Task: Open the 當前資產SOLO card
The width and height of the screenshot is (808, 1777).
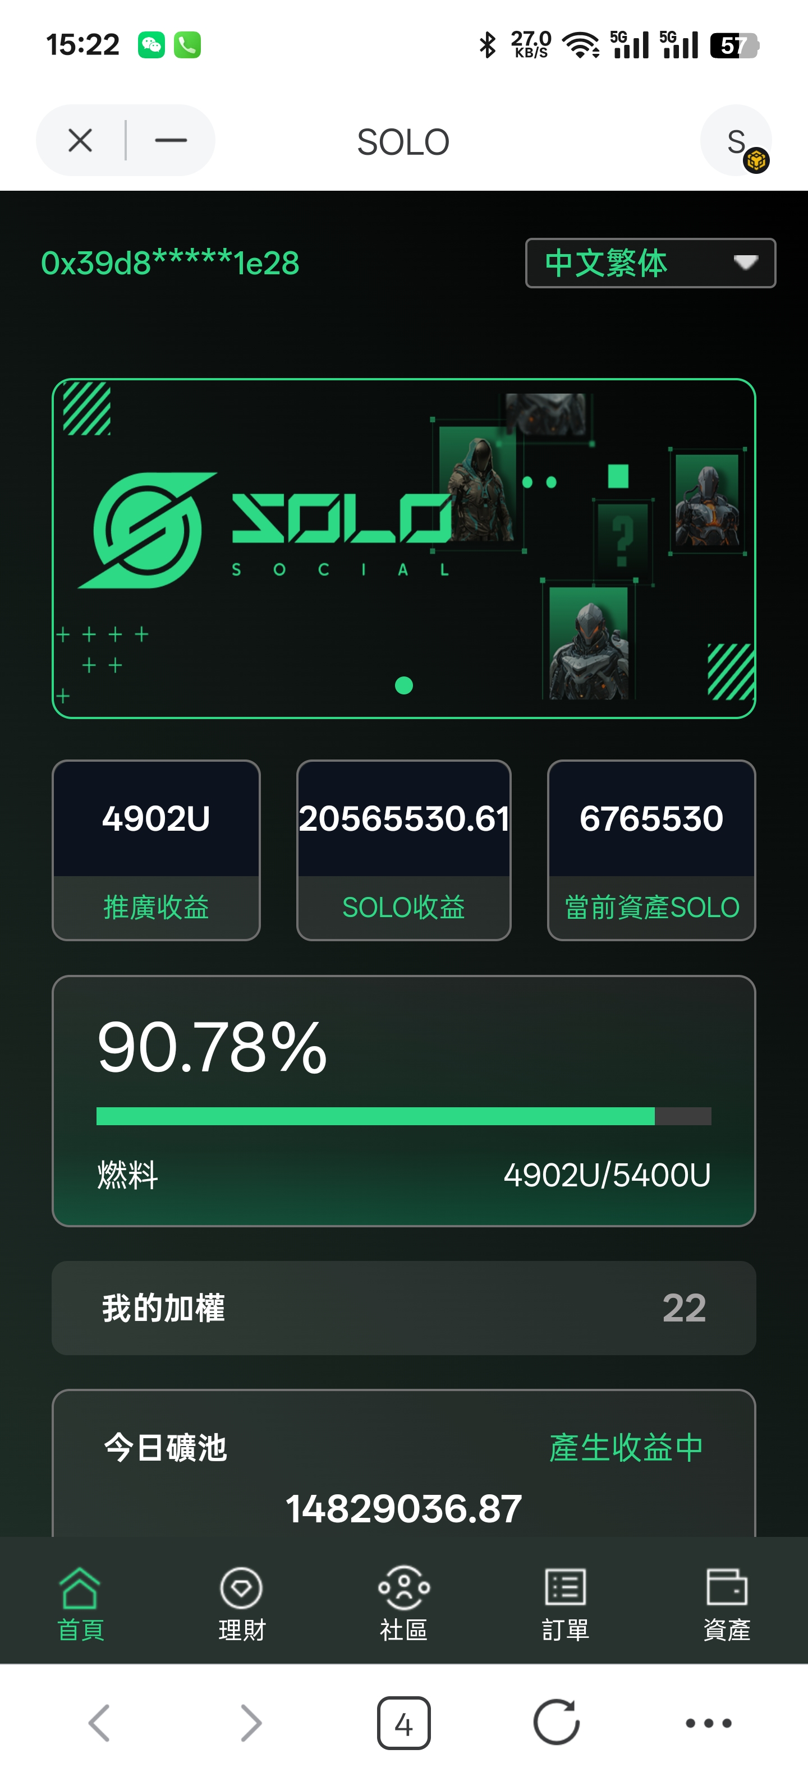Action: pyautogui.click(x=651, y=850)
